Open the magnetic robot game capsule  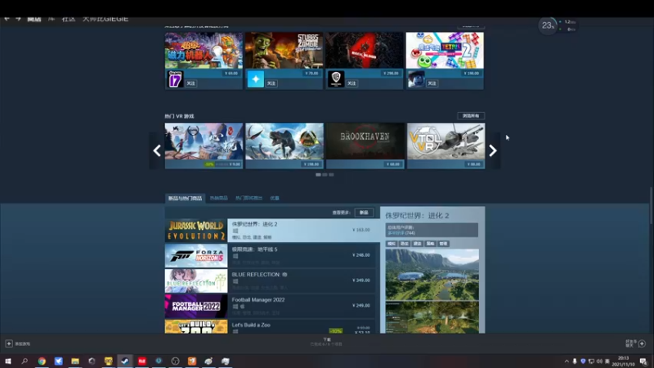point(204,51)
